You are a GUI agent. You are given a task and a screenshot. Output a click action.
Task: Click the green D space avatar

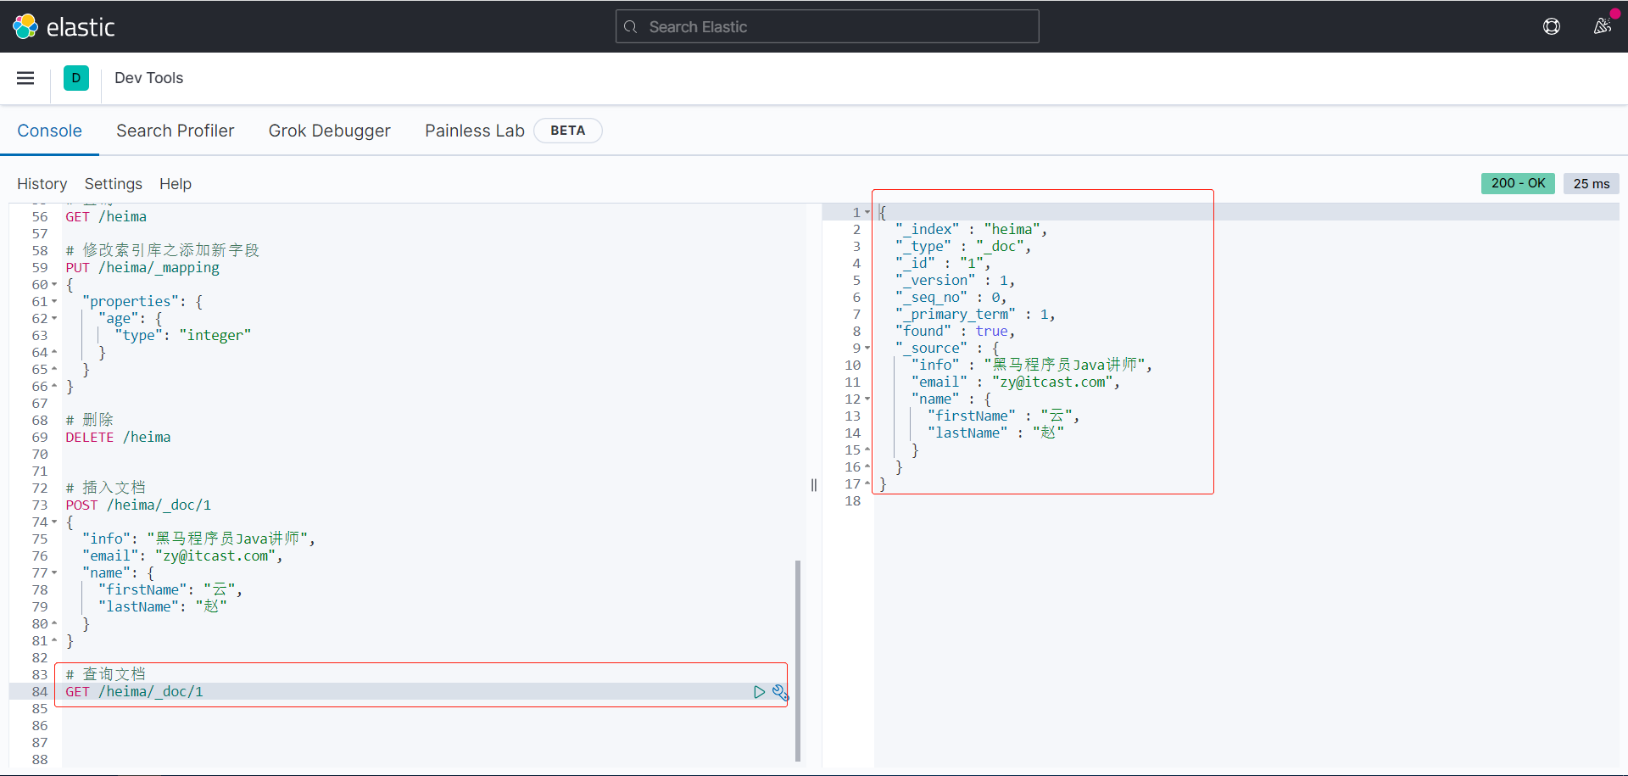[x=76, y=78]
